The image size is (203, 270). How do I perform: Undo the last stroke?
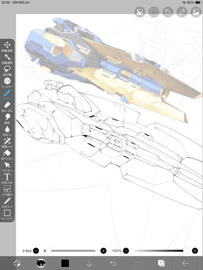point(113,263)
